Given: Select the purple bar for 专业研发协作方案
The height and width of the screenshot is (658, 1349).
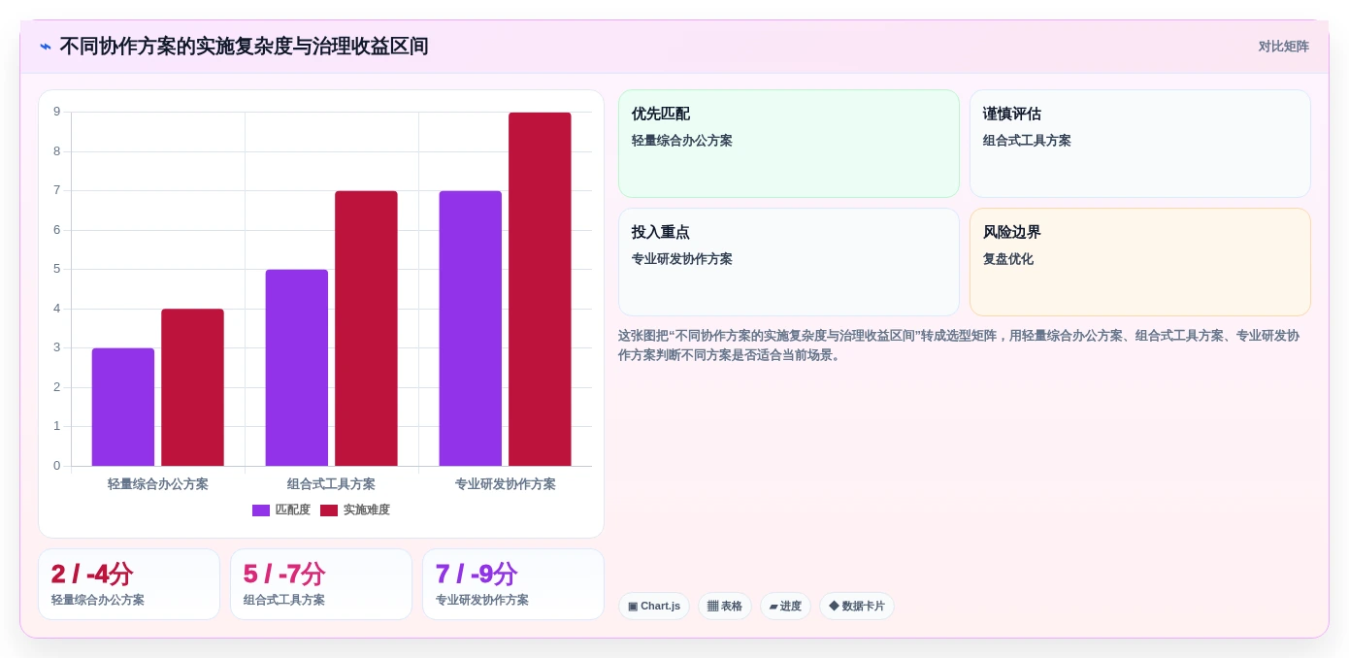Looking at the screenshot, I should (x=471, y=328).
